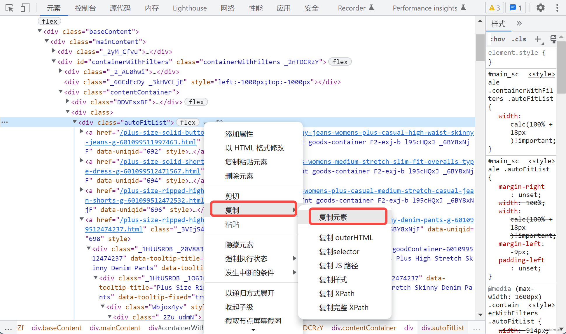Activate the inspect element picker icon
The image size is (566, 334).
[x=9, y=8]
